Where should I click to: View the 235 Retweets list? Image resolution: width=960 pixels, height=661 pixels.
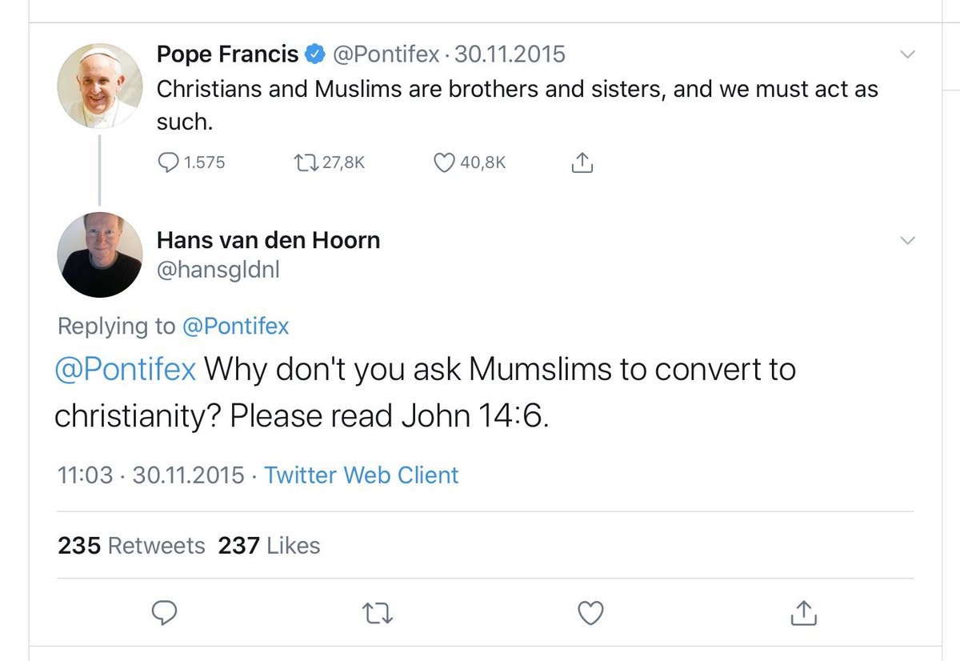[131, 546]
